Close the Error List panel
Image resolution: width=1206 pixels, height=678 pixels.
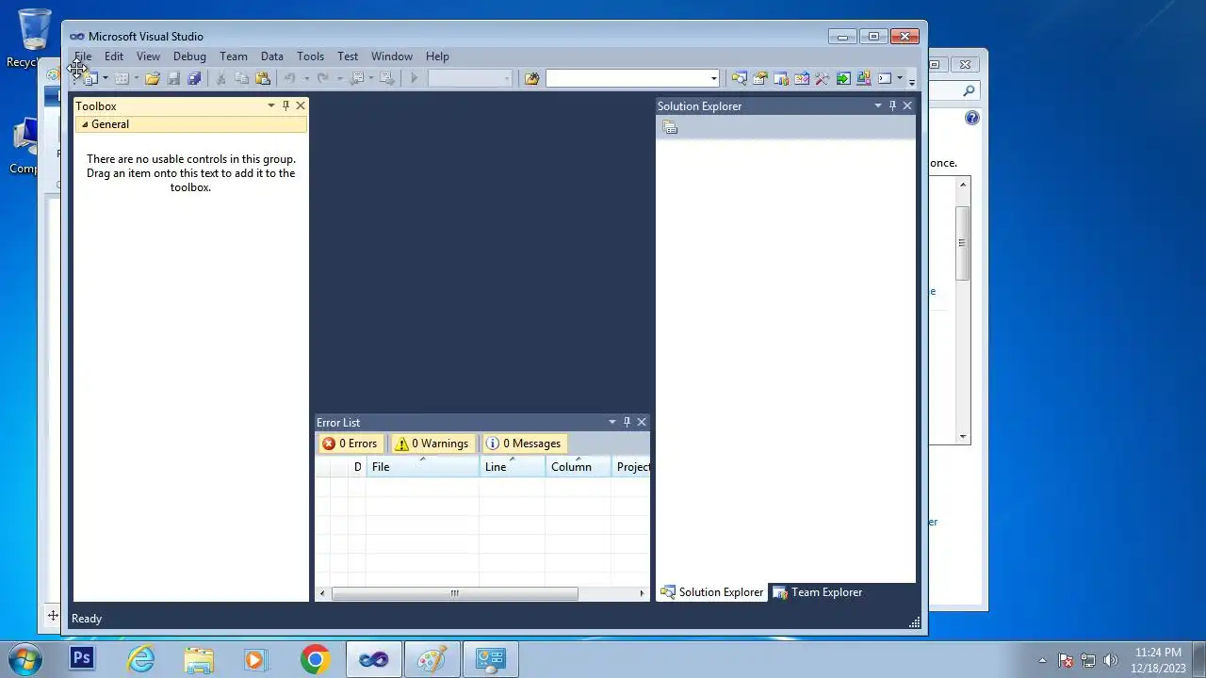coord(642,423)
